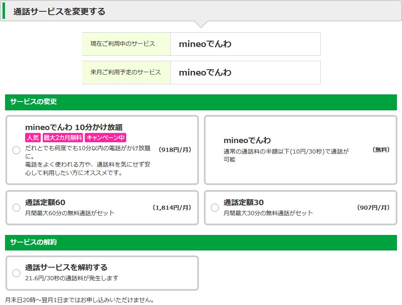Screen dimensions: 402x305
Task: Click the pink 人気 badge
Action: (x=33, y=138)
